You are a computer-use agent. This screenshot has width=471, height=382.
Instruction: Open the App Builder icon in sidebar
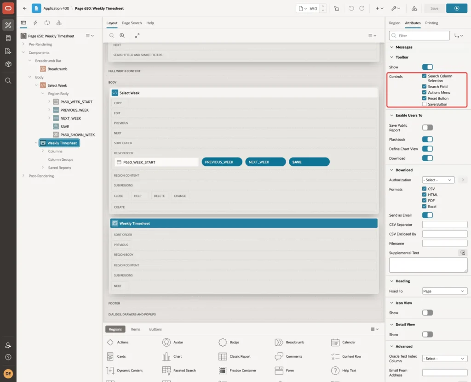click(8, 25)
